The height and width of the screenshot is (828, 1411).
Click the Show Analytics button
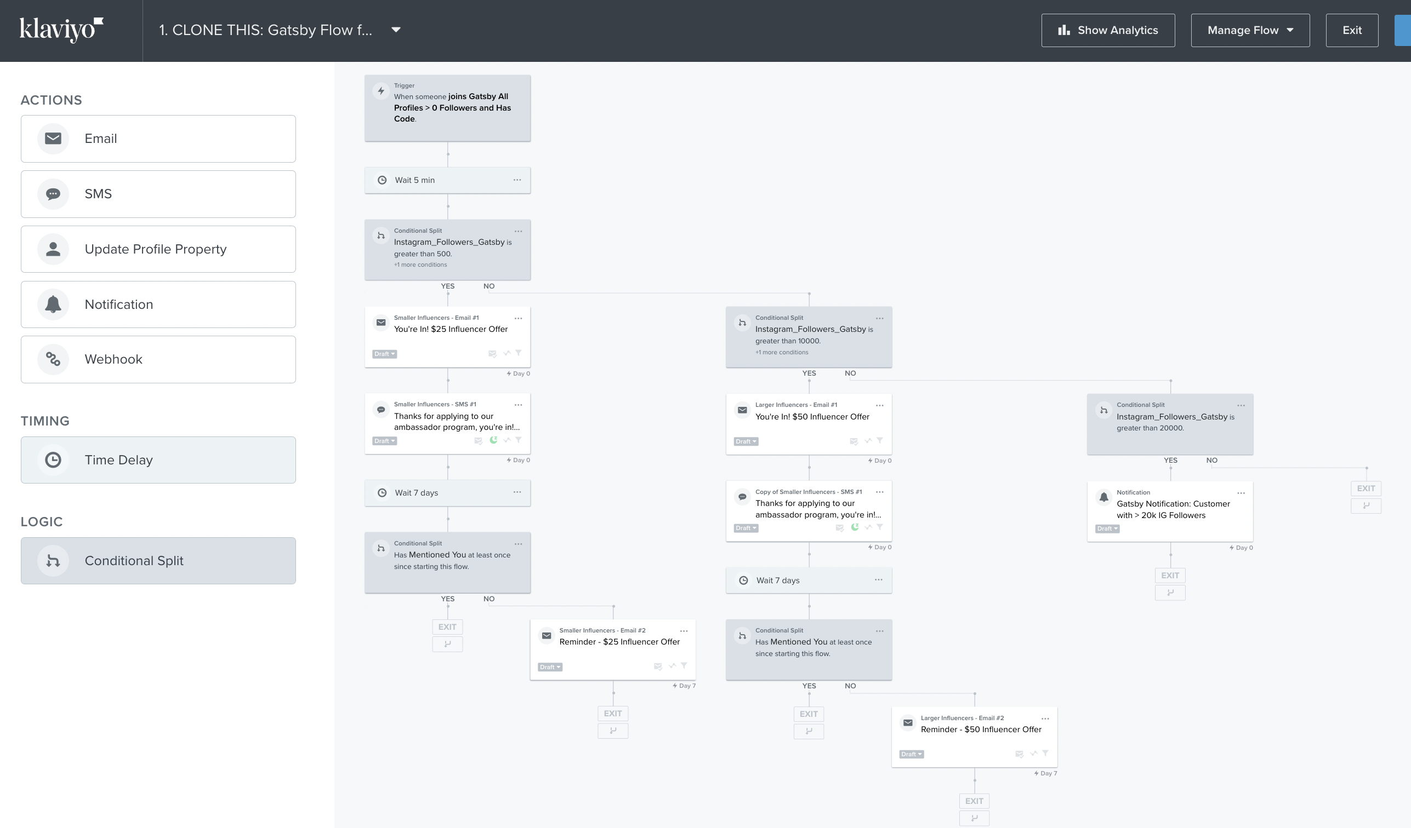tap(1107, 30)
